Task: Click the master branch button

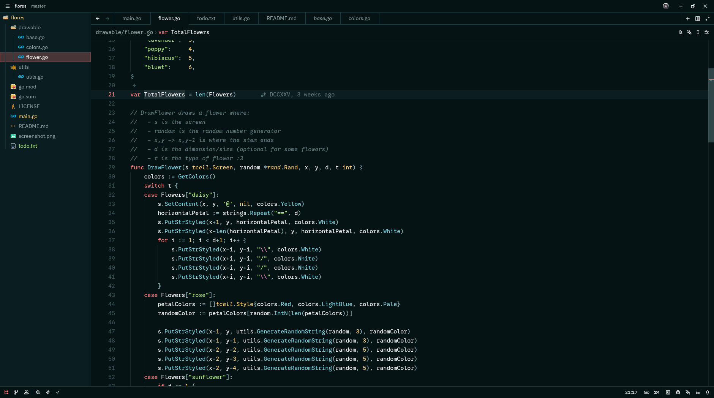Action: pyautogui.click(x=38, y=6)
